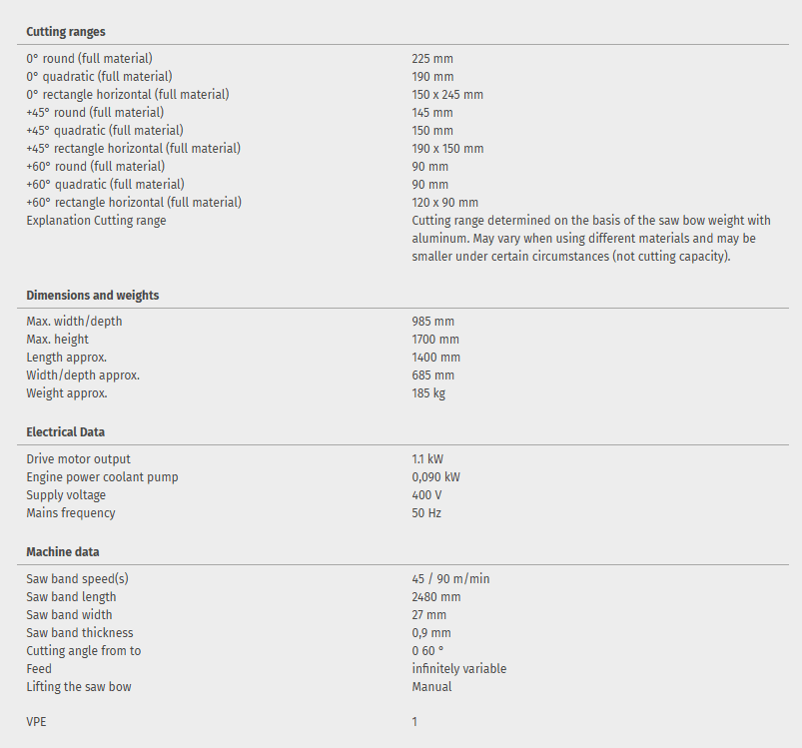
Task: Select the +45° quadratic (full material) row label
Action: click(x=105, y=131)
